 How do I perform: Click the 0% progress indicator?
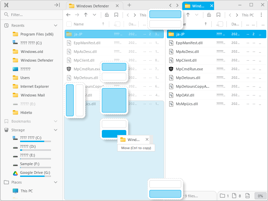pos(260,196)
